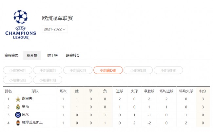
Task: Click the 失球 column header
Action: (134, 91)
